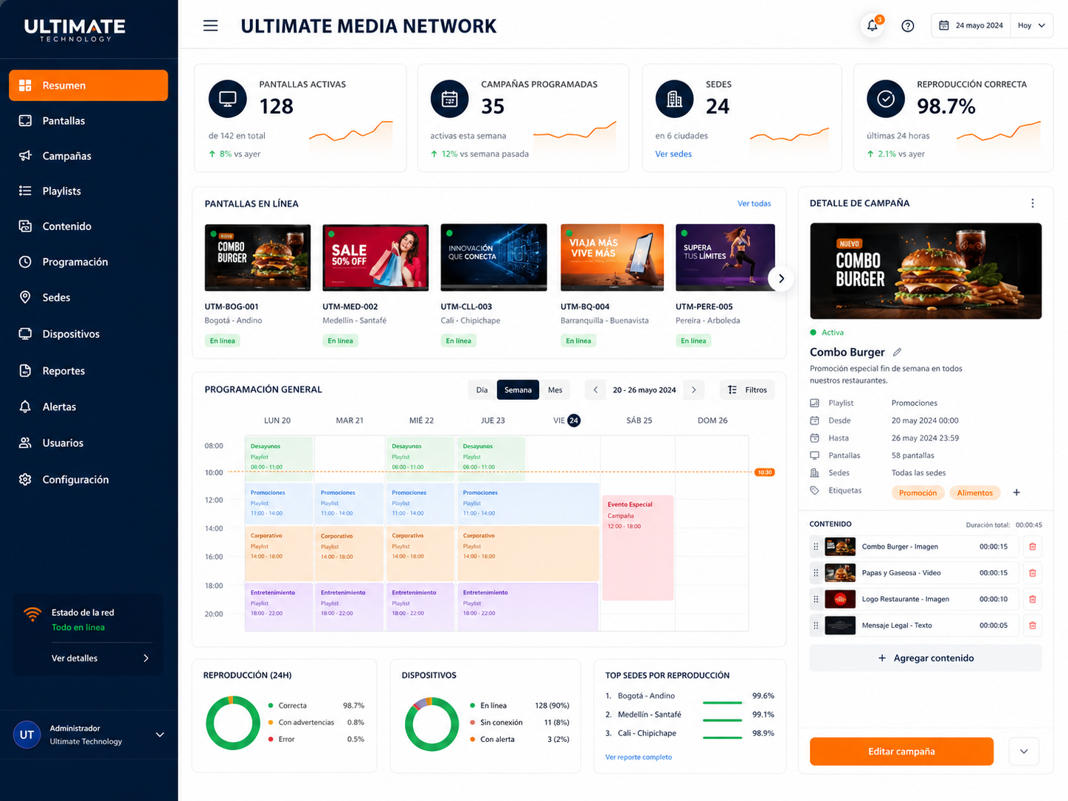Click Ver todas in Pantallas en línea

tap(754, 204)
